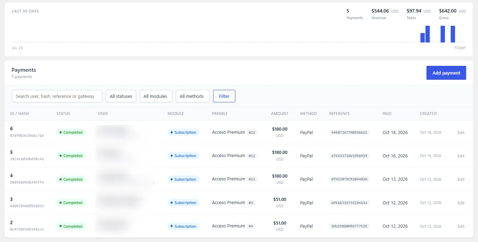
Task: Click the #12 tag beside Acceso Premium
Action: [252, 156]
